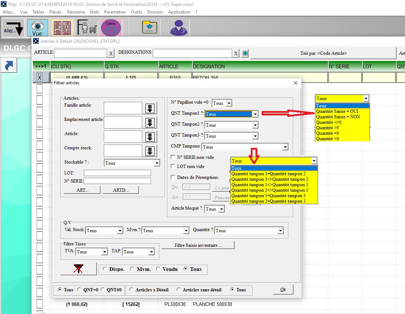The height and width of the screenshot is (314, 405).
Task: Click the Dossiers folder toolbar icon
Action: [x=149, y=28]
